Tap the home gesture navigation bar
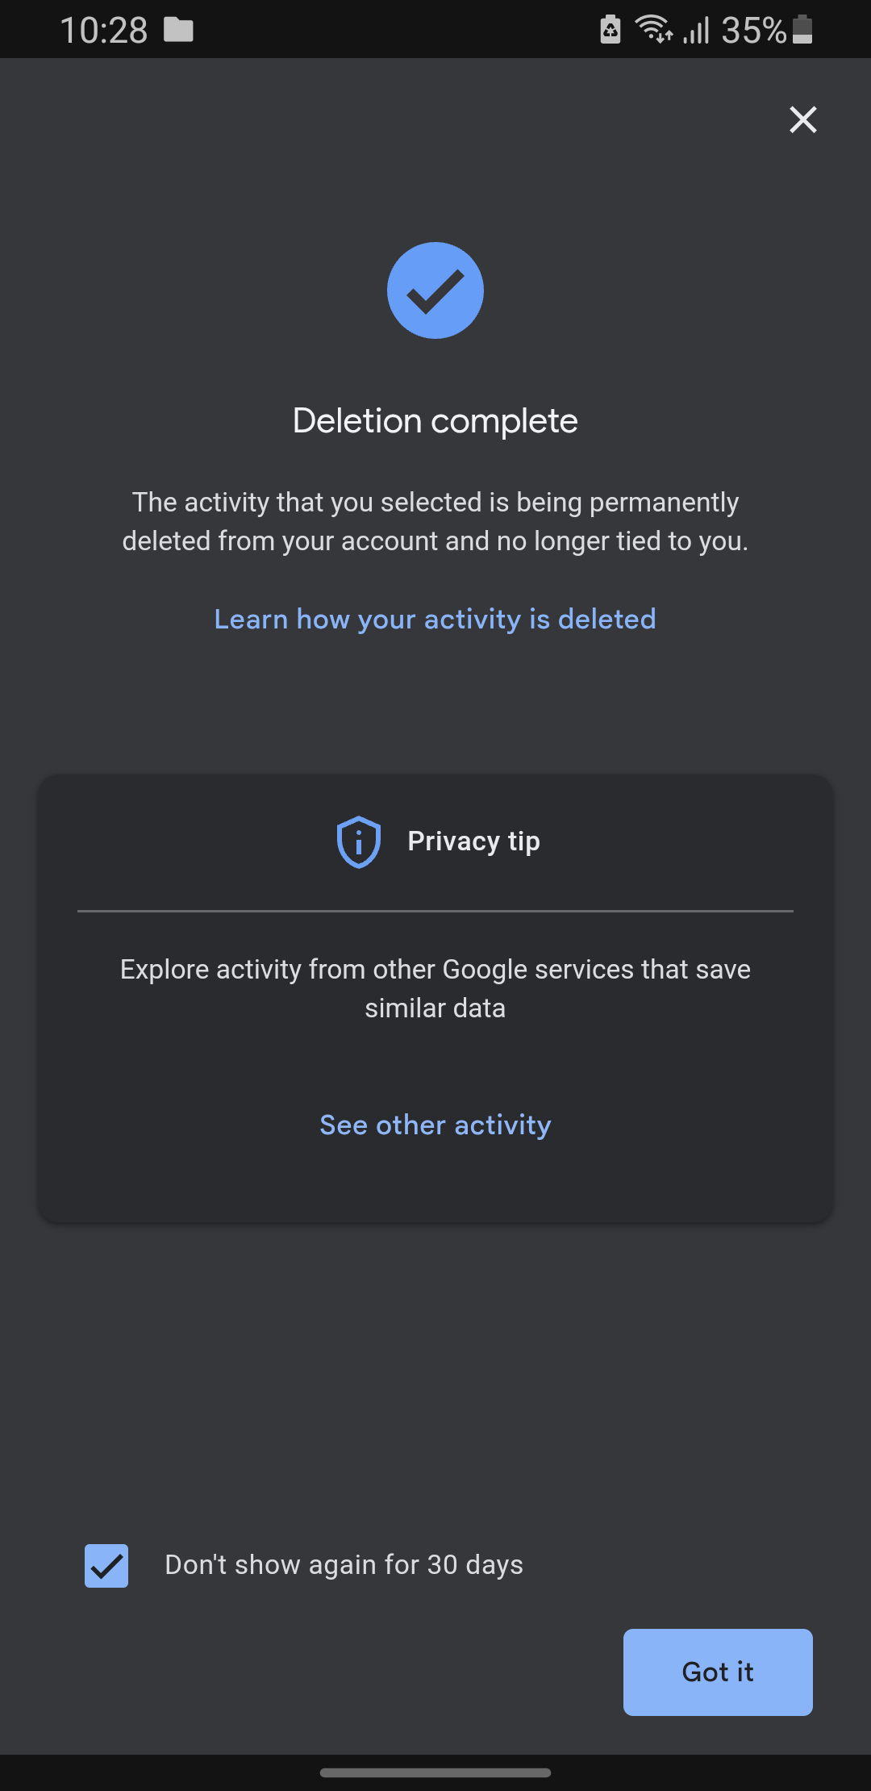This screenshot has width=871, height=1791. tap(435, 1772)
